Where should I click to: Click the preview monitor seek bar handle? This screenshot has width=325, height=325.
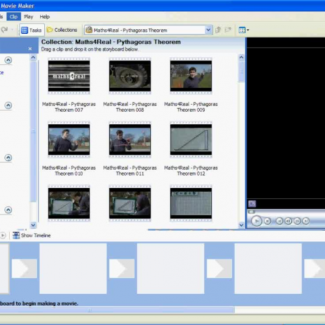(252, 212)
